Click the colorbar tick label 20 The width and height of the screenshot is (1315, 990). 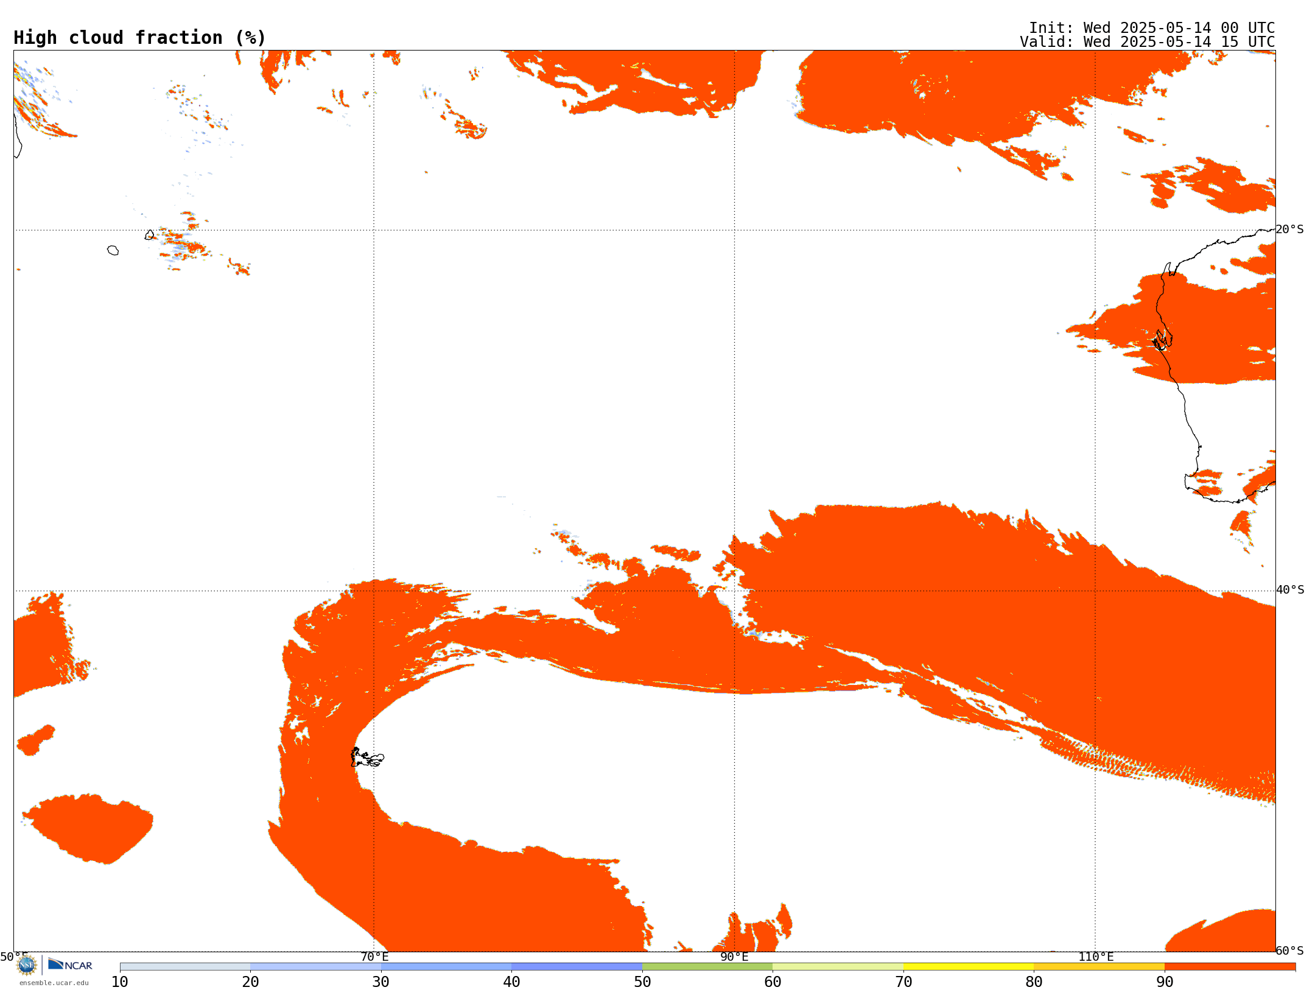[250, 981]
